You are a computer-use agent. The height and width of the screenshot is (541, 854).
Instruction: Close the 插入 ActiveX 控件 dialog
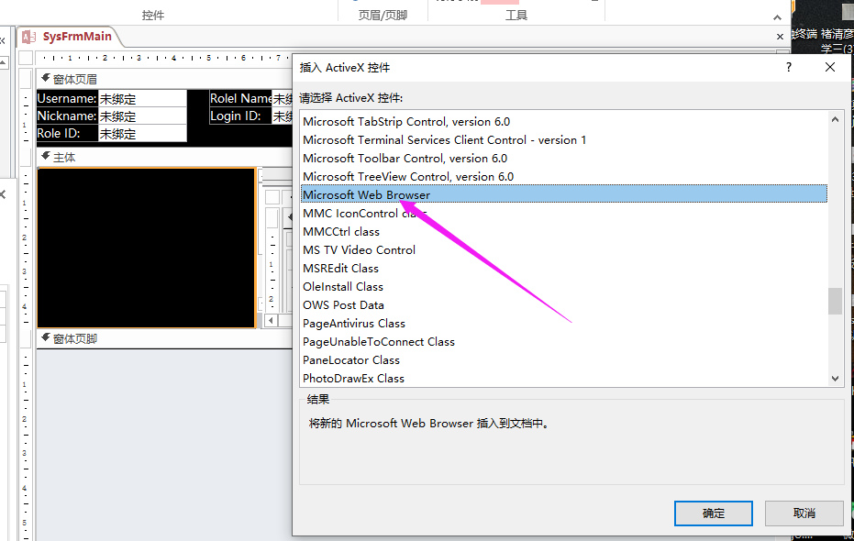tap(830, 67)
